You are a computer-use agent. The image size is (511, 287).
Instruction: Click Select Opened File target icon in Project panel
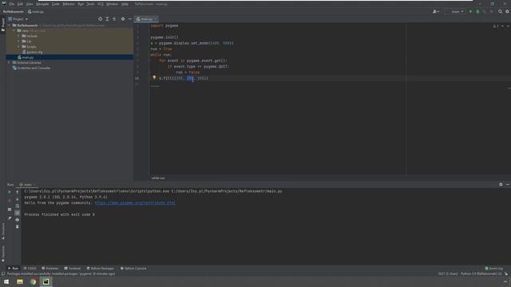(100, 19)
